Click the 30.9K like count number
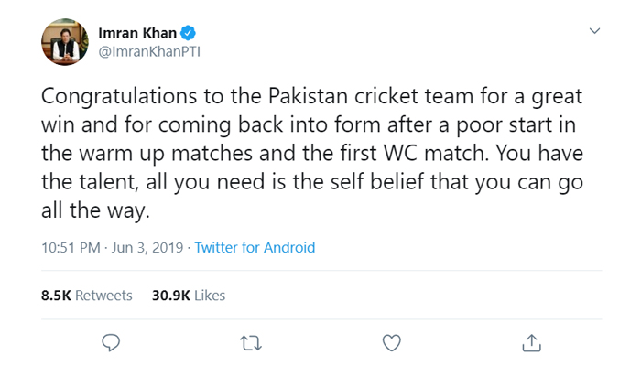Screen dimensions: 641x366 pyautogui.click(x=171, y=296)
